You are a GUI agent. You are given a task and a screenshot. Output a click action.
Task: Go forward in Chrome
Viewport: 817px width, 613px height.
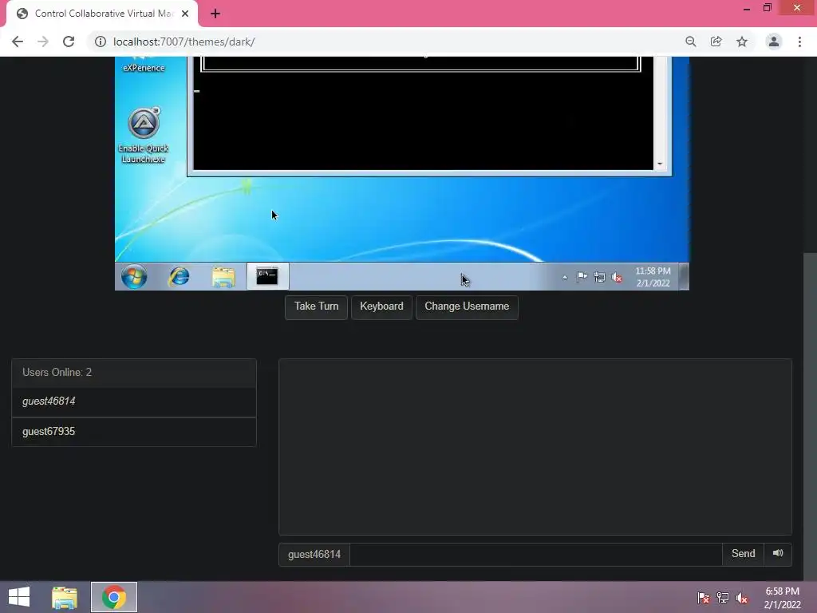[43, 42]
